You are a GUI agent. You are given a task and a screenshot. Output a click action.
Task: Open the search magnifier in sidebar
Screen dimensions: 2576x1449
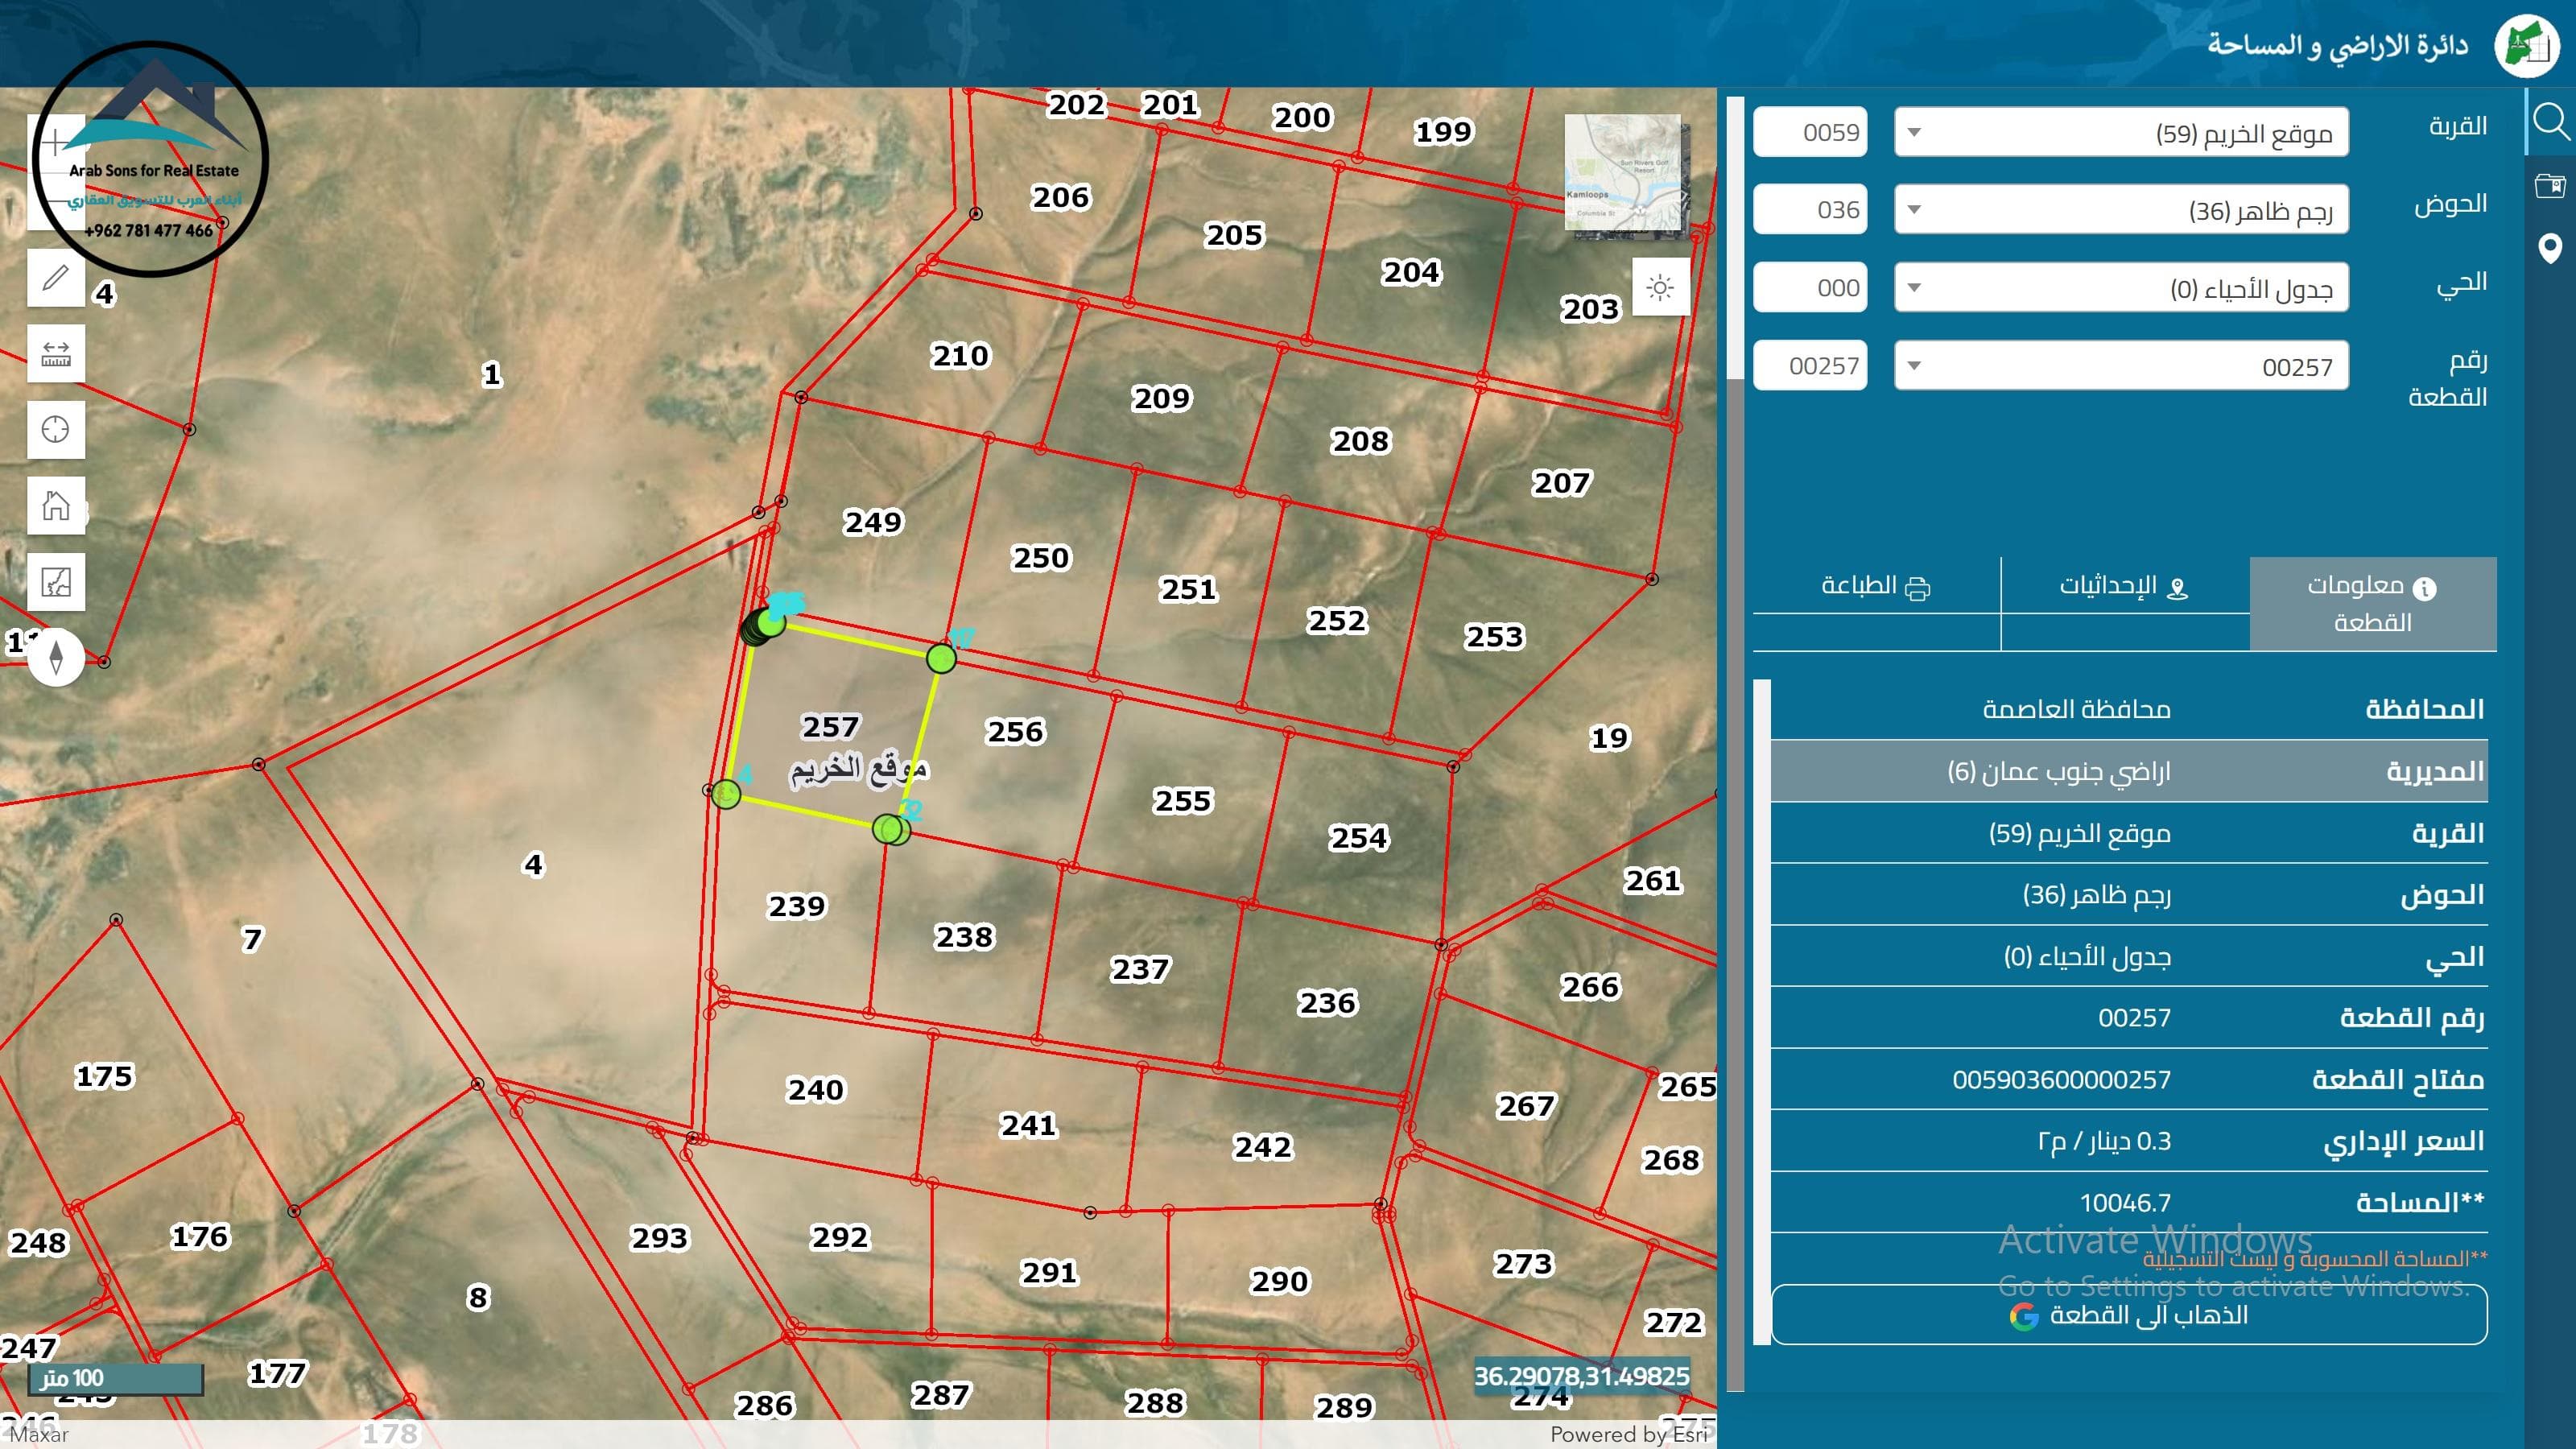pyautogui.click(x=2550, y=122)
